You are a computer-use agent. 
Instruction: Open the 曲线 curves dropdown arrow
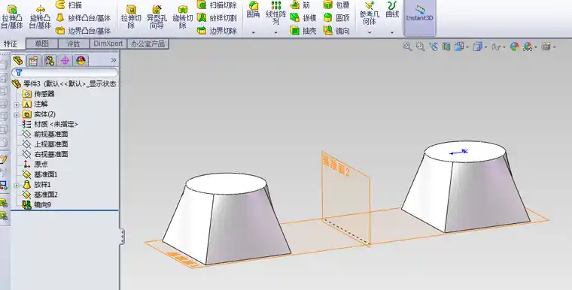[x=392, y=32]
